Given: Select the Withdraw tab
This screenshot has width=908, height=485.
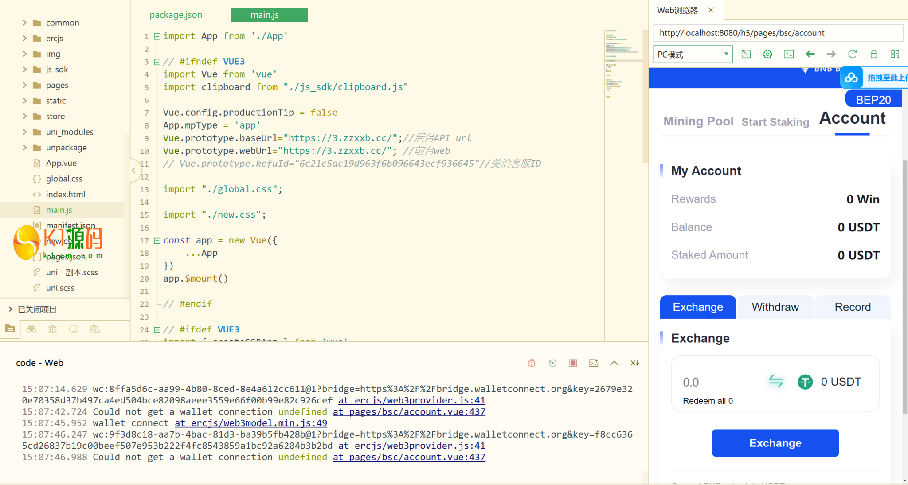Looking at the screenshot, I should (775, 307).
